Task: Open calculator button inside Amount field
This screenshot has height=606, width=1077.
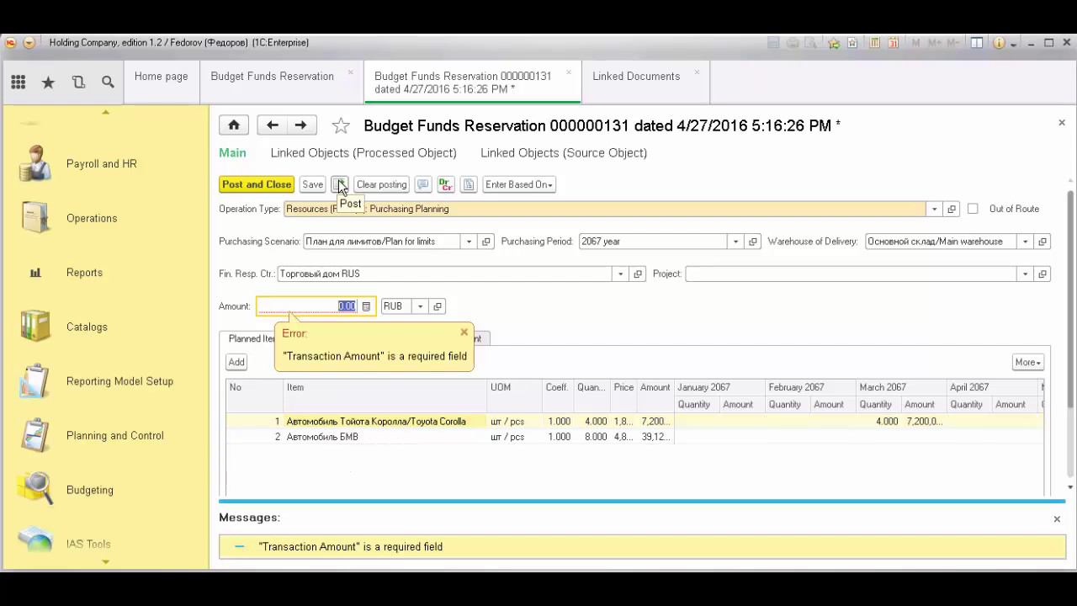Action: point(366,306)
